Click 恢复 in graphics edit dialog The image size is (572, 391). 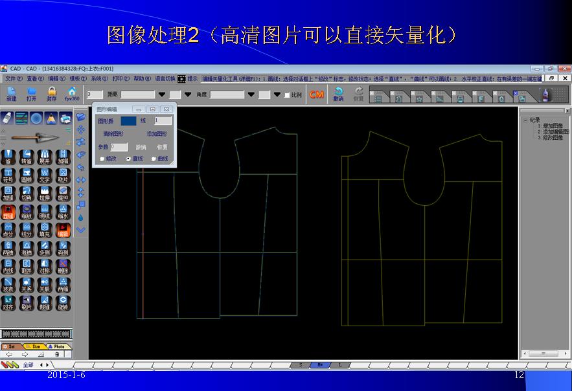(162, 147)
